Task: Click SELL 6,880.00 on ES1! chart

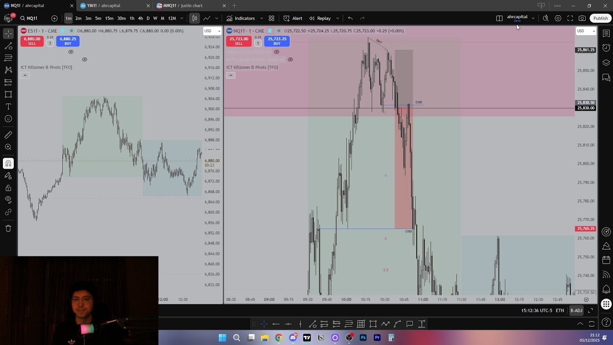Action: tap(32, 41)
